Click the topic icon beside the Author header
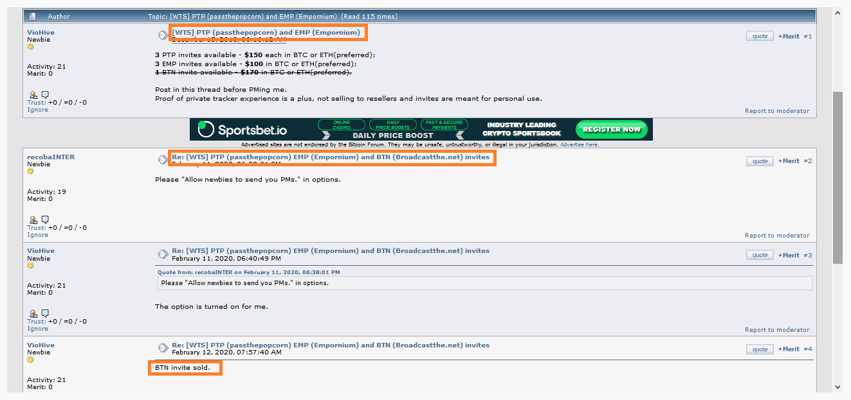Screen dimensions: 851x400 33,16
